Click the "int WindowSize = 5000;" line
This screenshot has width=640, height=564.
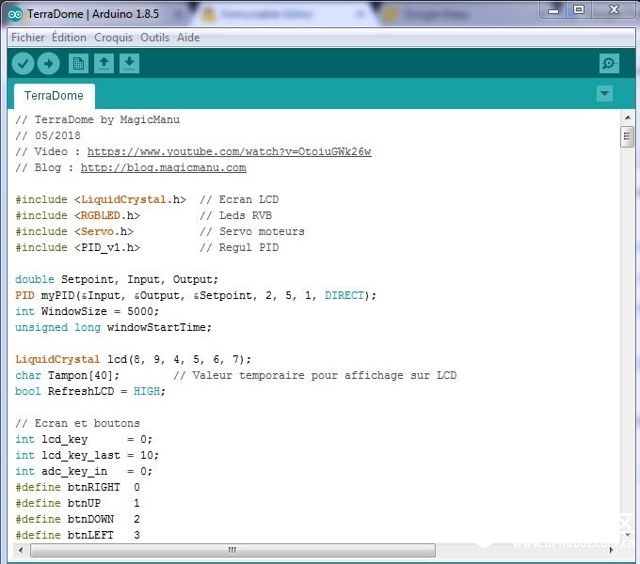pos(87,311)
